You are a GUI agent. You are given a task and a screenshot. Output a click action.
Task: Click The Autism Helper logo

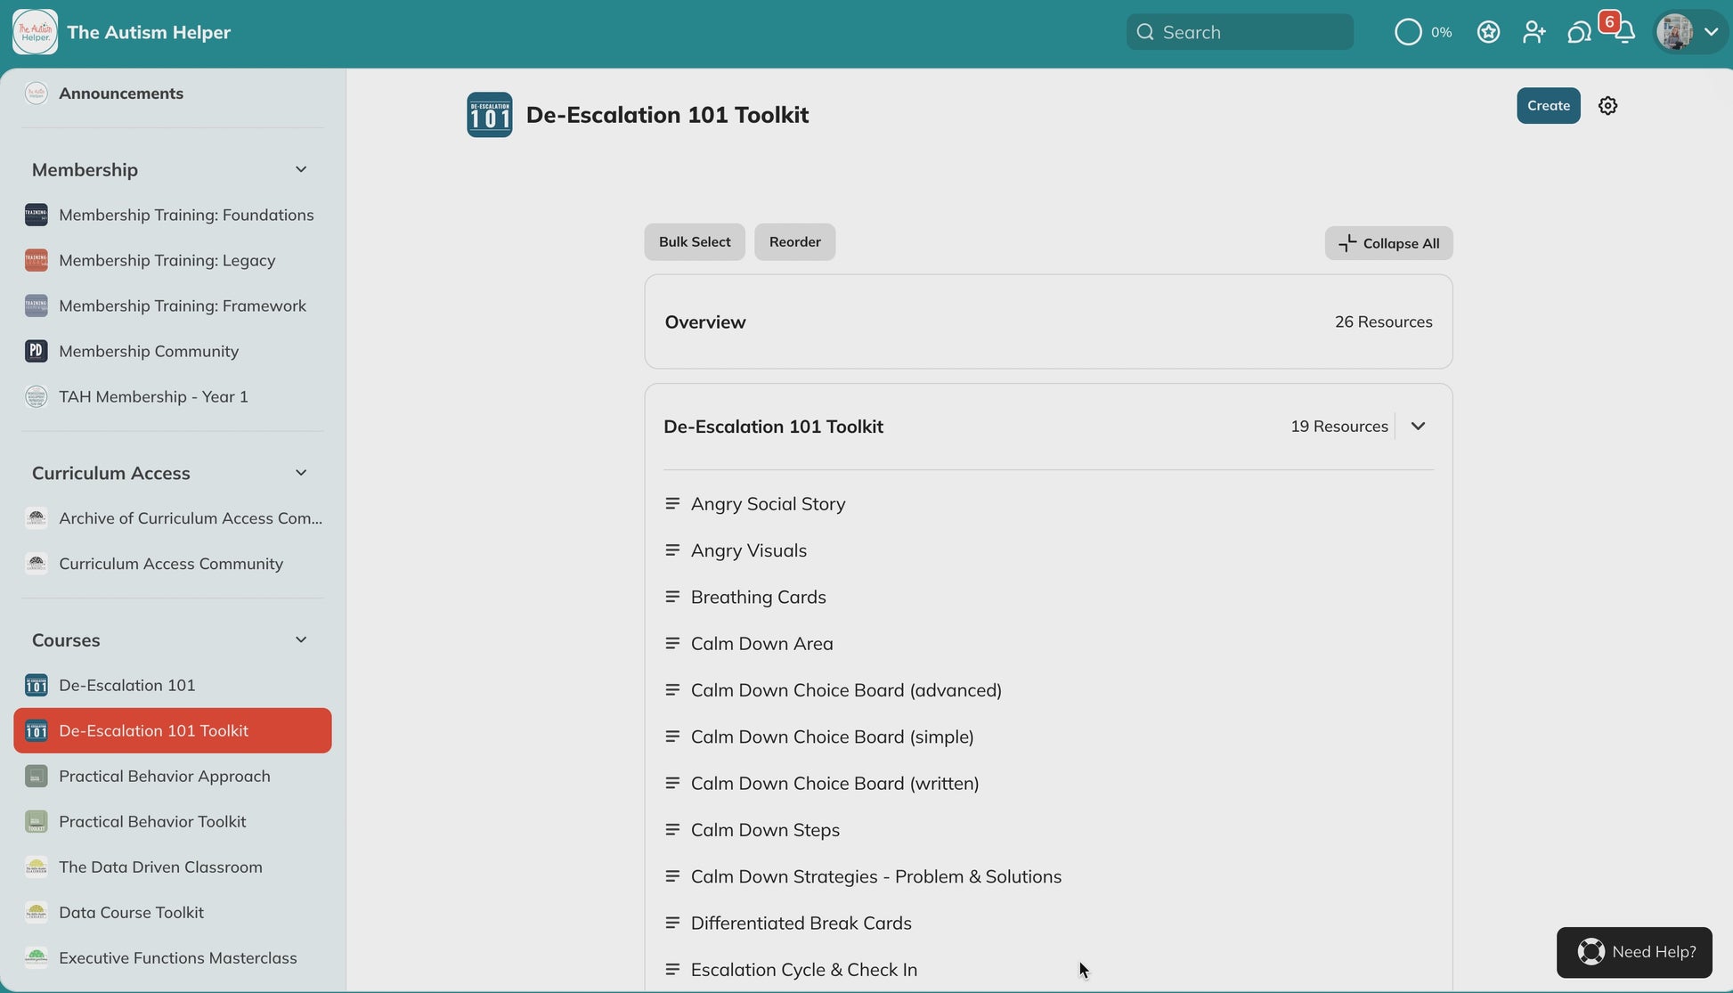(x=36, y=32)
